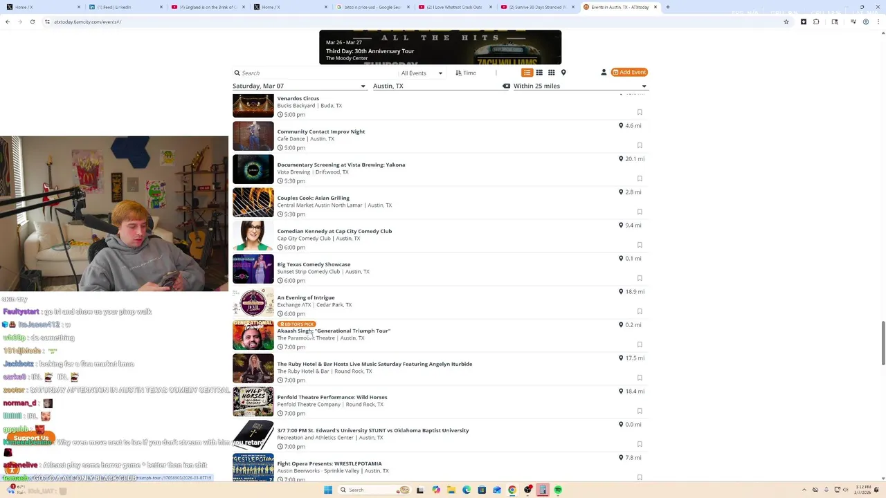Screen dimensions: 886x498
Task: Clear the Austin, TX location field
Action: [x=506, y=86]
